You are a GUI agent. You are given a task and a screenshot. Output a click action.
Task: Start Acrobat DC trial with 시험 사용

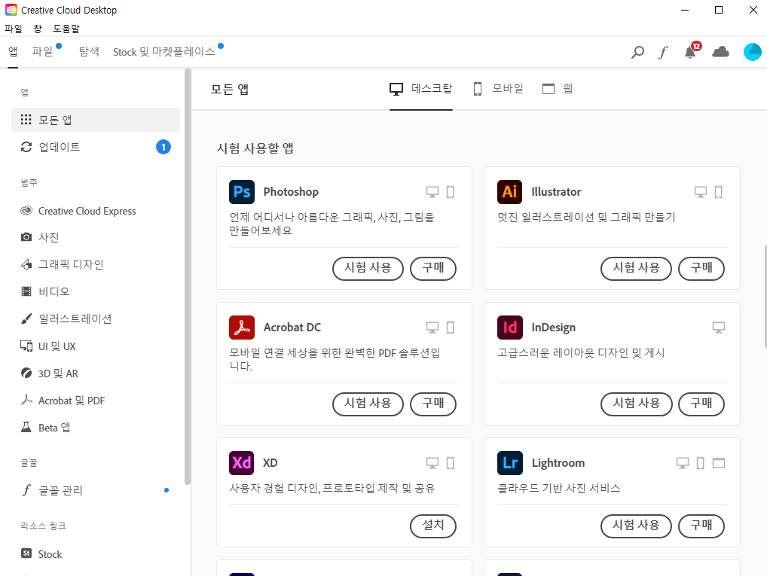click(368, 404)
